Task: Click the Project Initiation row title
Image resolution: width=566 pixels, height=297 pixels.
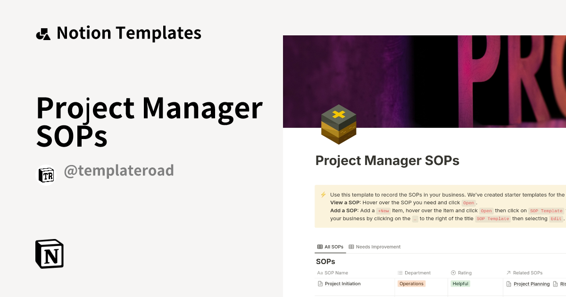Action: click(342, 283)
